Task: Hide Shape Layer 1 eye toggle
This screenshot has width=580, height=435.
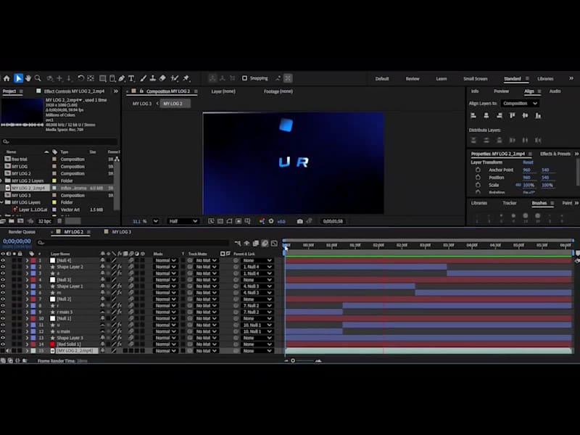Action: [x=3, y=286]
